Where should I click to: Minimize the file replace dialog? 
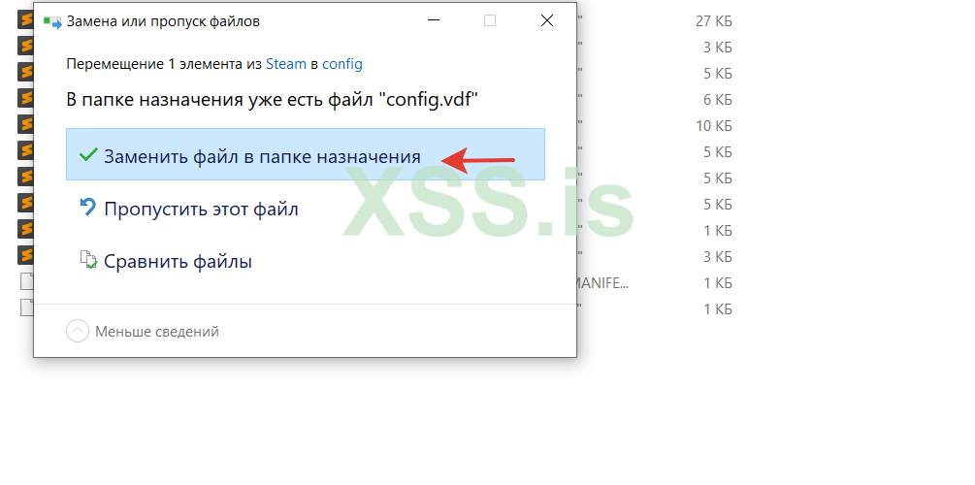tap(434, 21)
